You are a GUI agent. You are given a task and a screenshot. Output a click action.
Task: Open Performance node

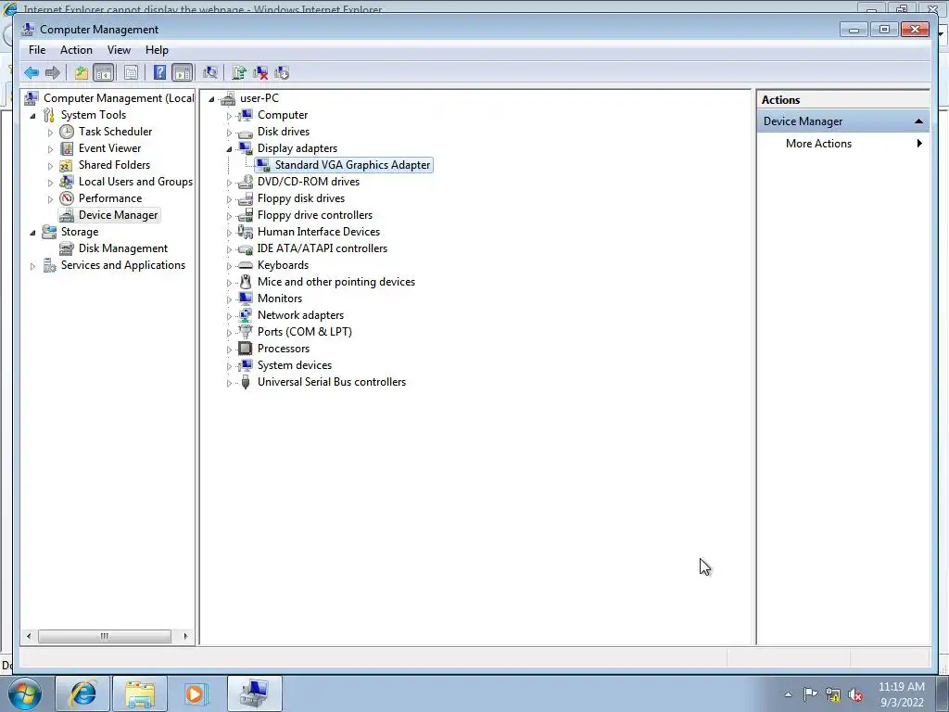[110, 198]
